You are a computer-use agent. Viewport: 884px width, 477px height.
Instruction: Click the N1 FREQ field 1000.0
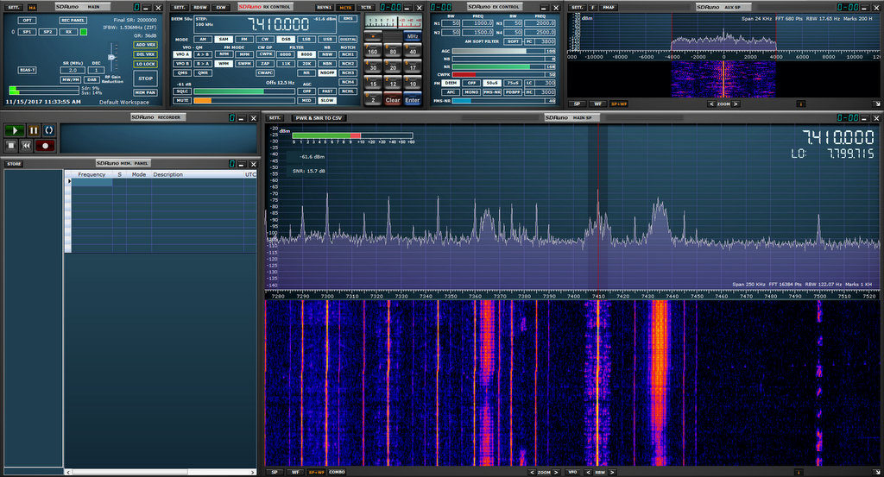477,23
